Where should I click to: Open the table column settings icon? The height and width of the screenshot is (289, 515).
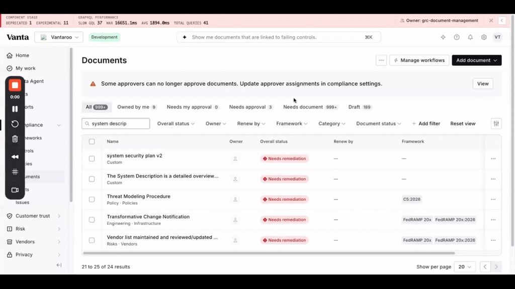click(496, 123)
